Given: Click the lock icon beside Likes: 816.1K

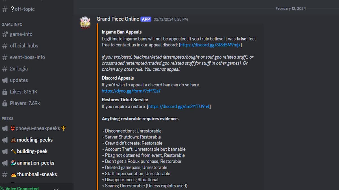Looking at the screenshot, I should (x=5, y=91).
